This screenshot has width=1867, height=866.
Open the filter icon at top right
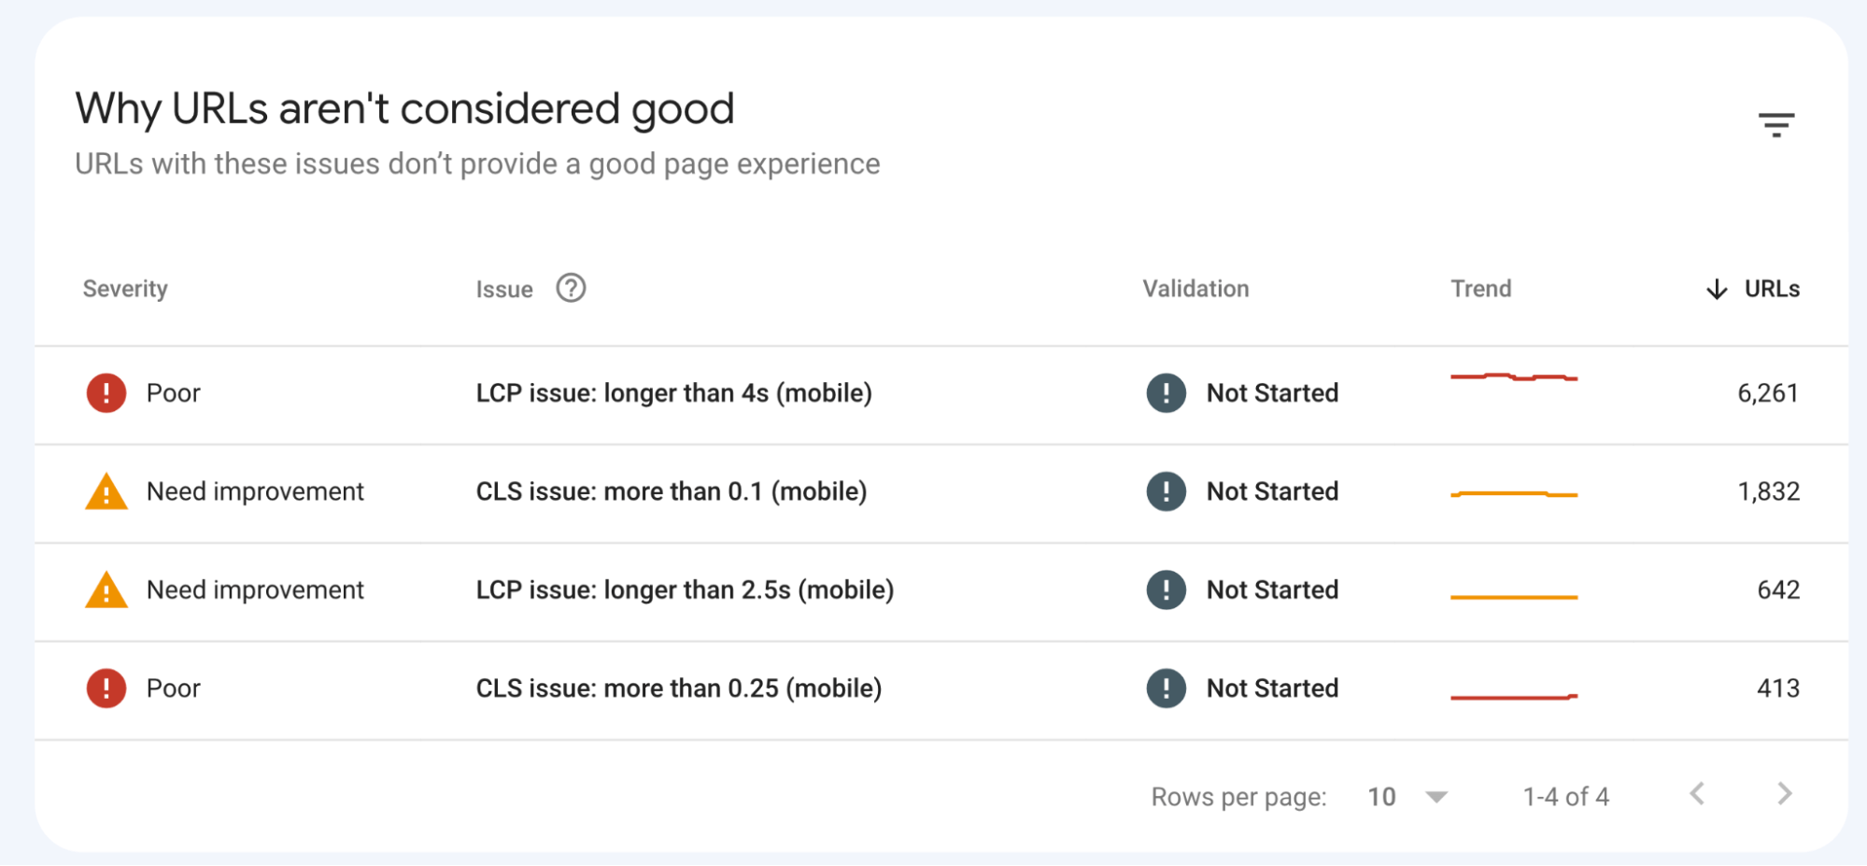tap(1777, 124)
